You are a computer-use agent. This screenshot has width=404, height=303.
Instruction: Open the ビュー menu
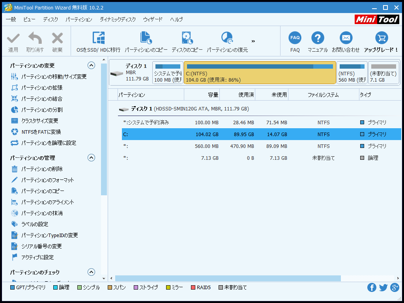pyautogui.click(x=29, y=19)
